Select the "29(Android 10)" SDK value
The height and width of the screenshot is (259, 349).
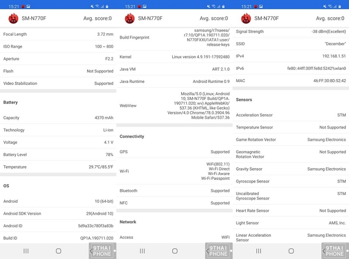point(100,214)
